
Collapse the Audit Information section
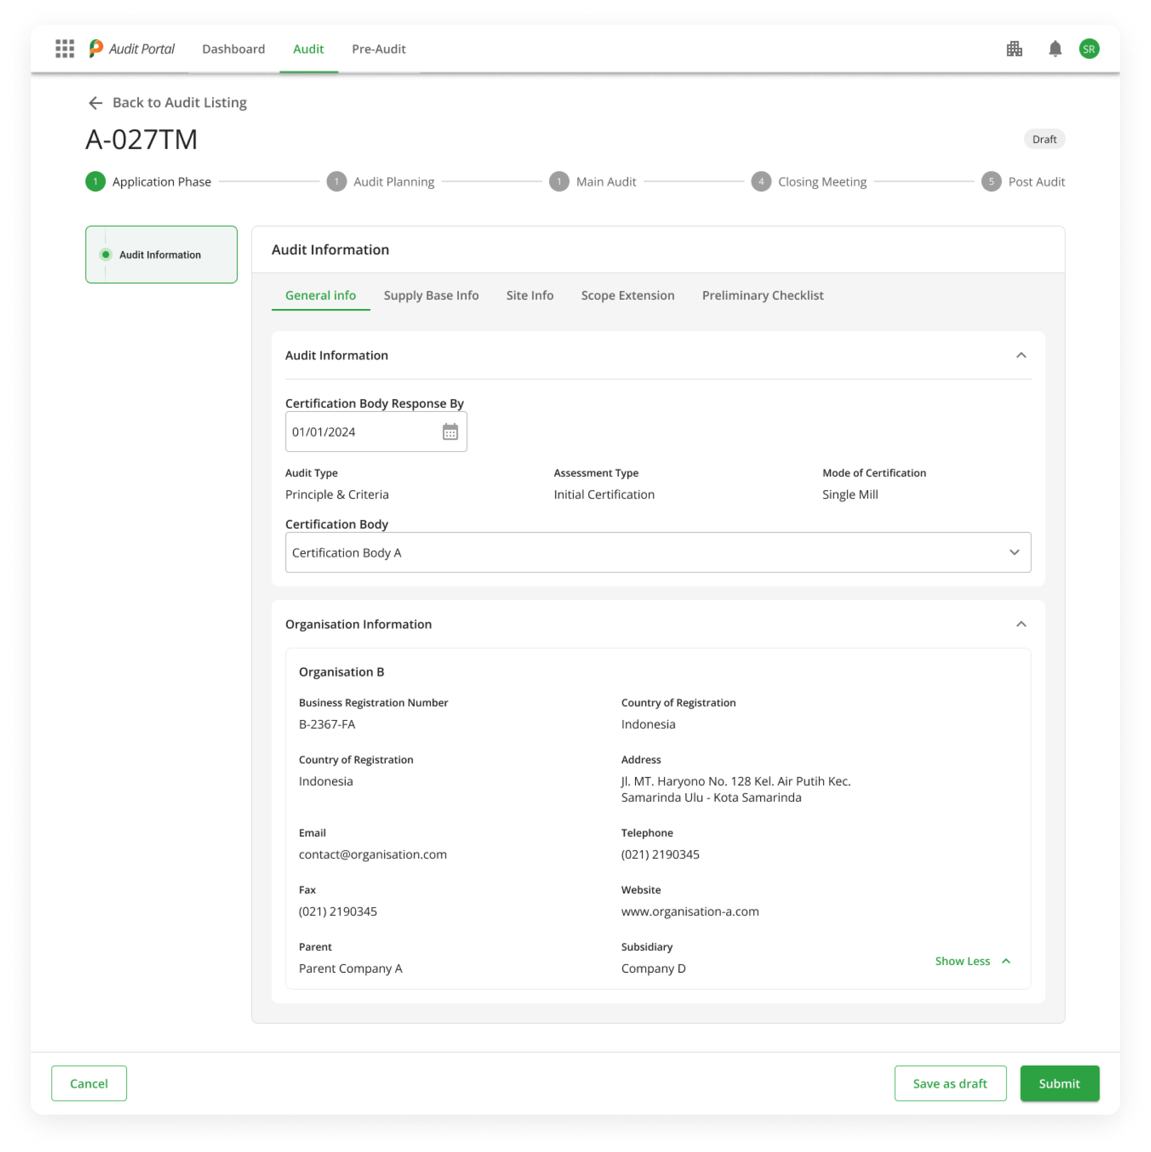click(x=1020, y=355)
